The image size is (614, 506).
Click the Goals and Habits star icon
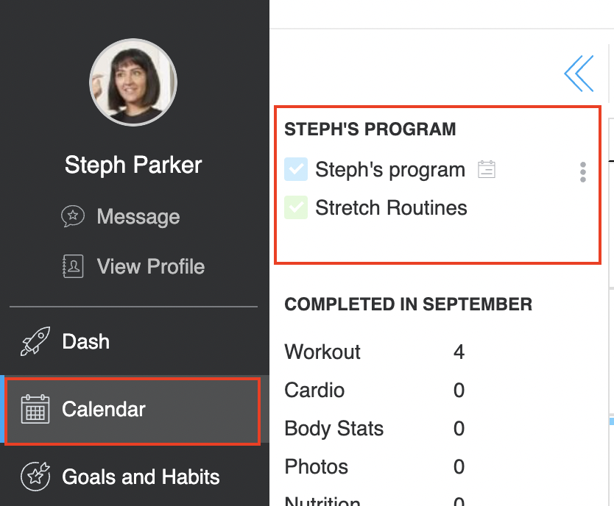35,477
